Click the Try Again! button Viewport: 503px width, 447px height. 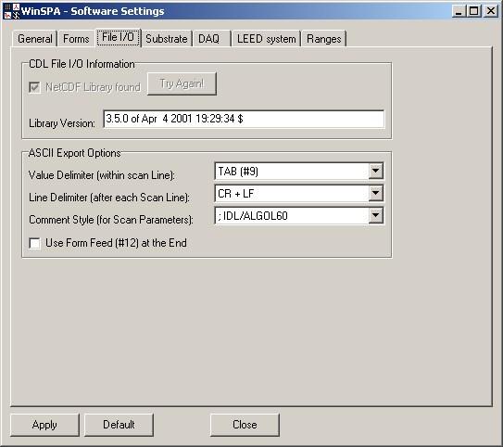pyautogui.click(x=182, y=83)
